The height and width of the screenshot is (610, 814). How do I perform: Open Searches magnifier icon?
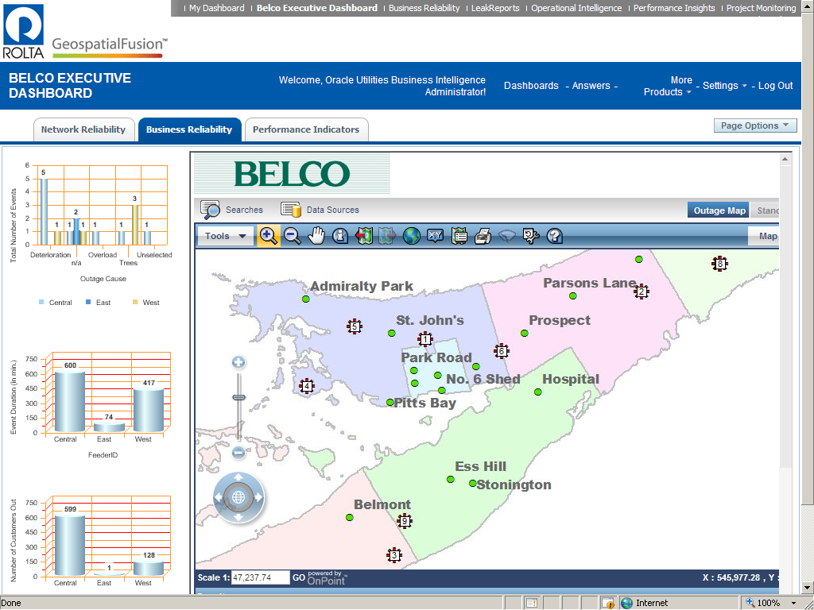point(210,210)
